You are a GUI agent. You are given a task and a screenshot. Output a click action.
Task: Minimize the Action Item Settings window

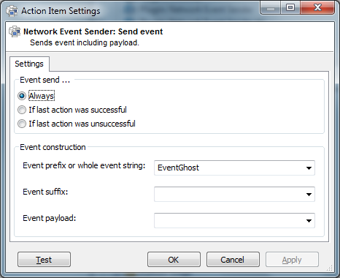coord(271,8)
